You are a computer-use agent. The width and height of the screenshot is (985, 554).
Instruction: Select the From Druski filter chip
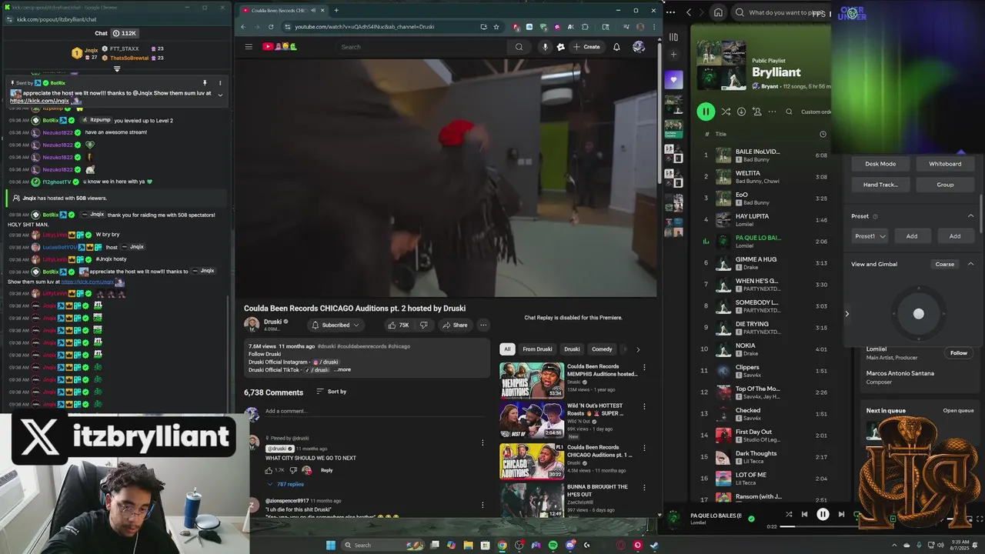537,349
